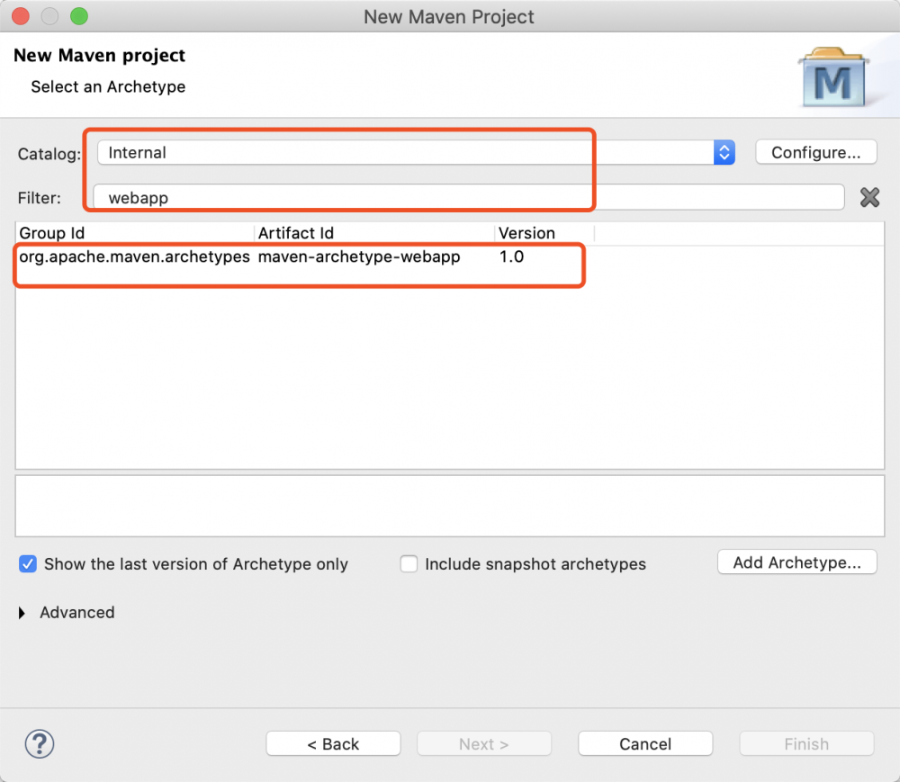Open help via the question mark icon
Image resolution: width=900 pixels, height=782 pixels.
(x=40, y=744)
